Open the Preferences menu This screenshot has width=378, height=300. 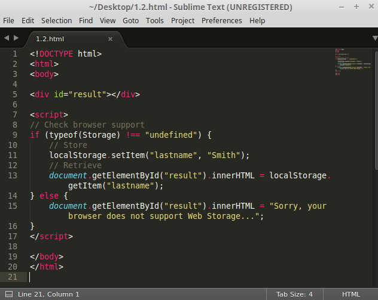(221, 21)
